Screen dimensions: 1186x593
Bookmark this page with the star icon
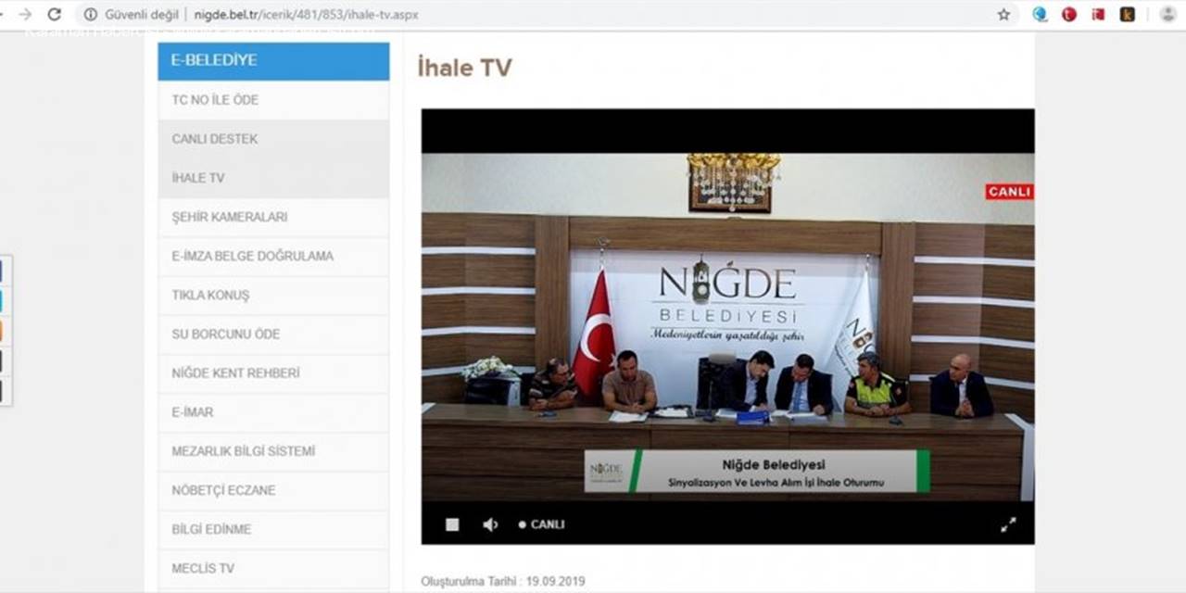click(1003, 15)
